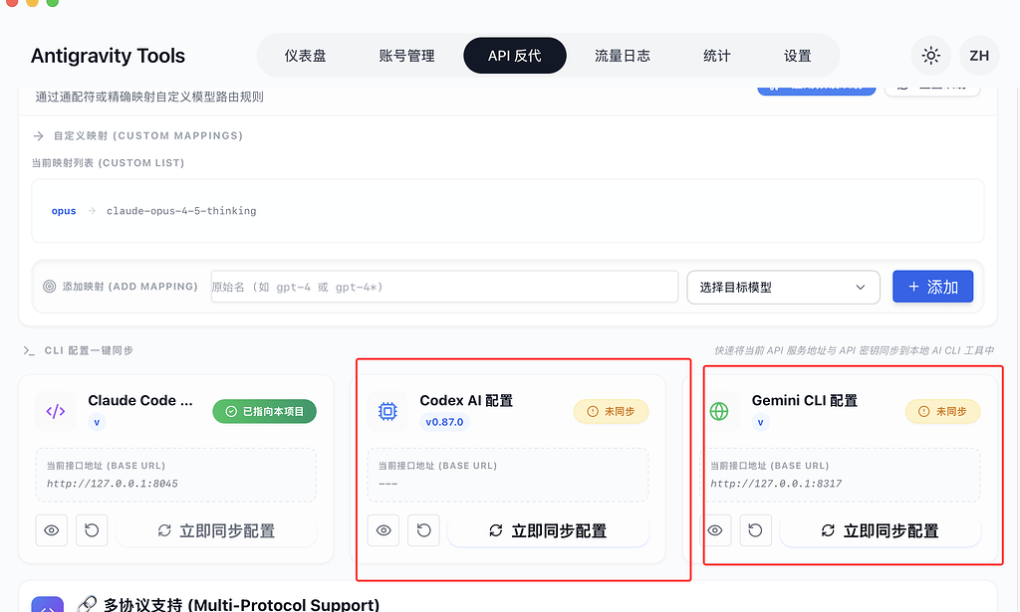Image resolution: width=1020 pixels, height=612 pixels.
Task: Toggle the sun theme icon
Action: pos(931,55)
